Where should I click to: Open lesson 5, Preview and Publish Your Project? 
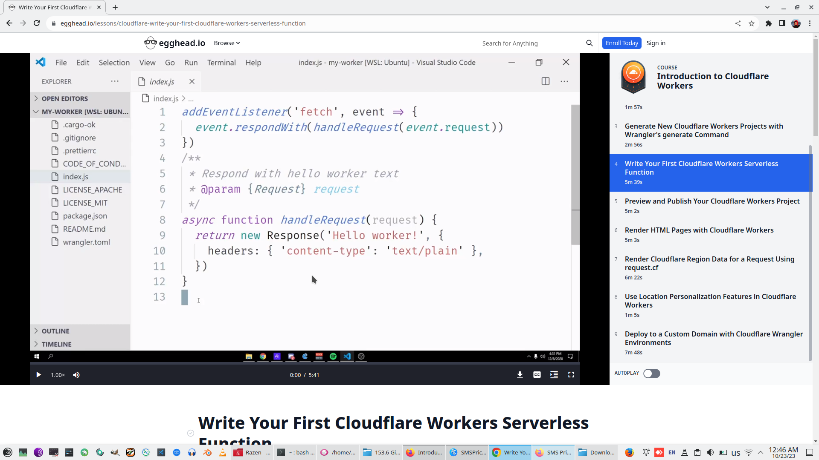click(712, 201)
